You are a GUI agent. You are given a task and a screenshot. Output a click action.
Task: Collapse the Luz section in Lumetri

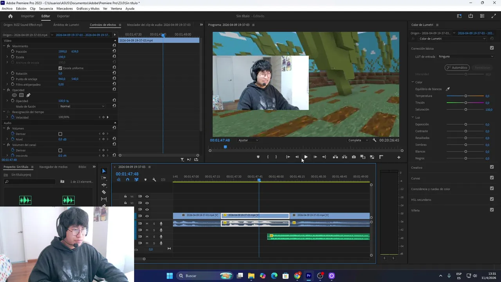click(x=413, y=117)
